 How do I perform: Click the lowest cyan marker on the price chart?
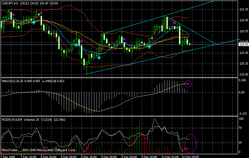(99, 58)
